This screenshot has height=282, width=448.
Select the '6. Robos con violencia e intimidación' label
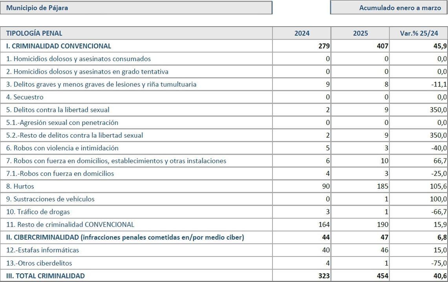click(62, 148)
